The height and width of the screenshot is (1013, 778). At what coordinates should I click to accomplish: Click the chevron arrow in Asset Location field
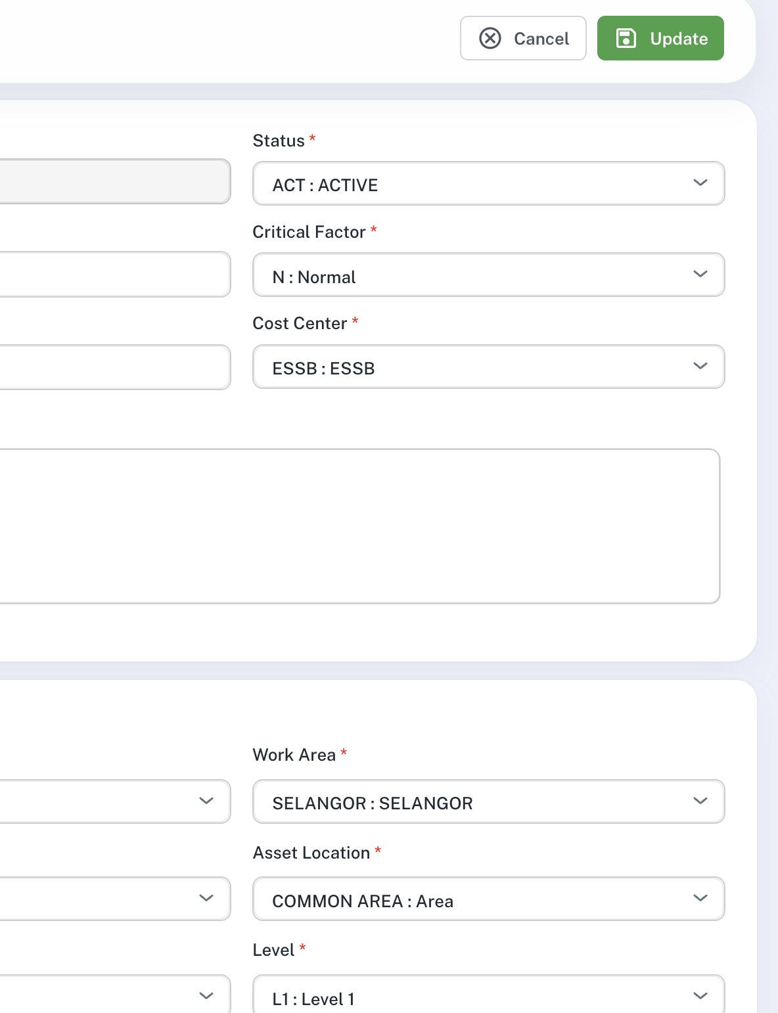(700, 898)
